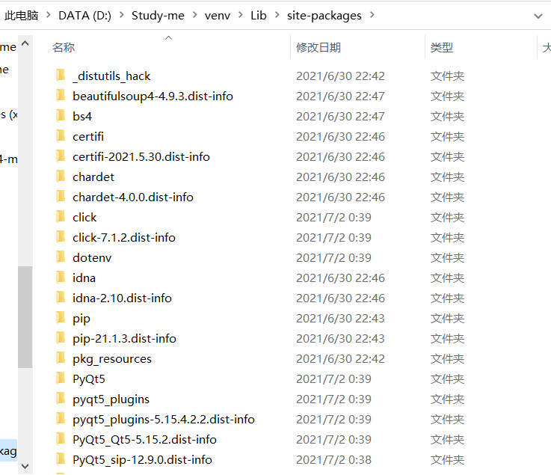Navigate to Study-me breadcrumb

pos(158,16)
